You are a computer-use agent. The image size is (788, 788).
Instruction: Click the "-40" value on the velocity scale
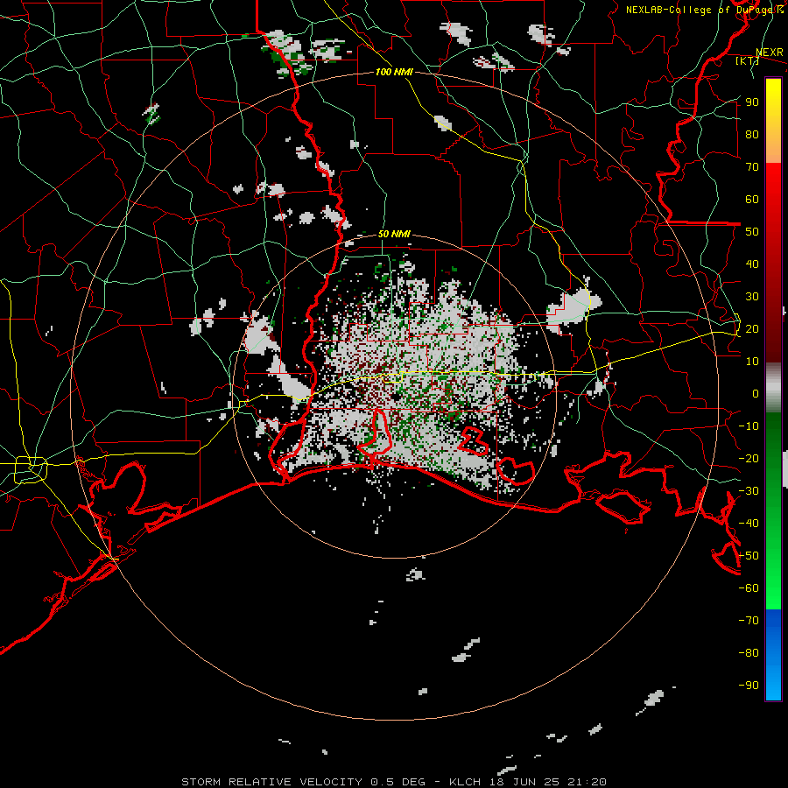[x=749, y=524]
